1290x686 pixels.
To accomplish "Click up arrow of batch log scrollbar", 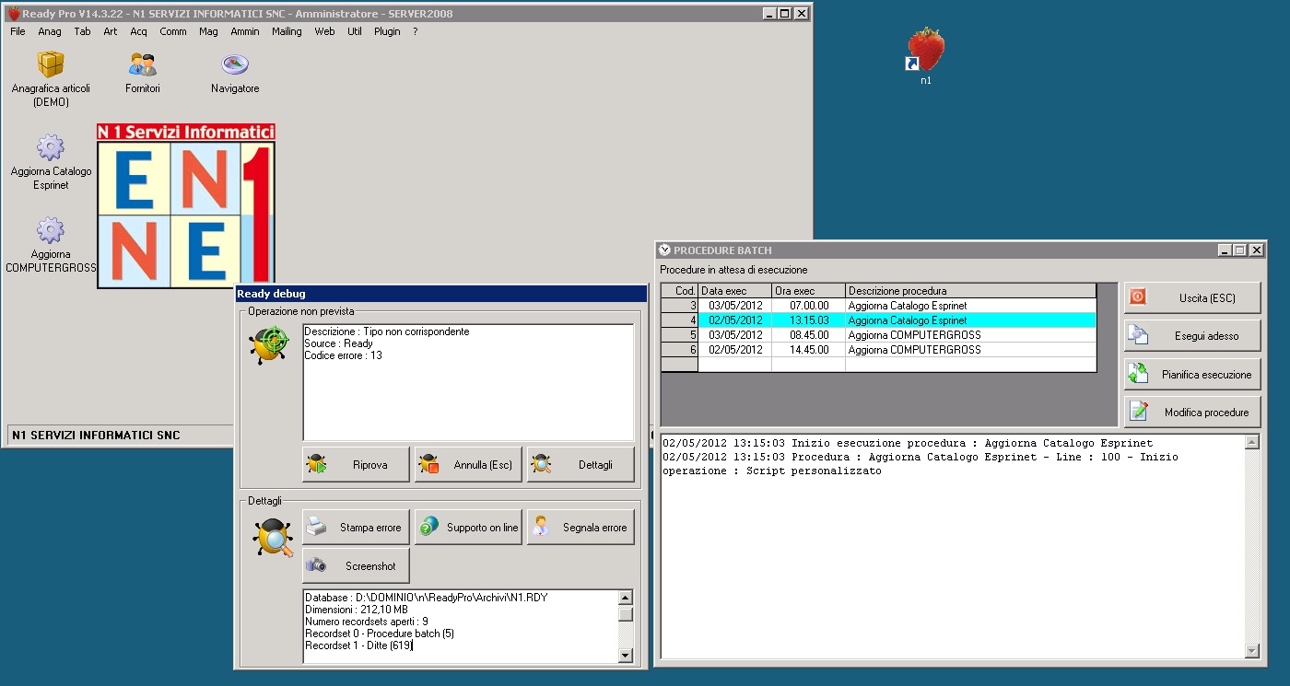I will pyautogui.click(x=1251, y=443).
